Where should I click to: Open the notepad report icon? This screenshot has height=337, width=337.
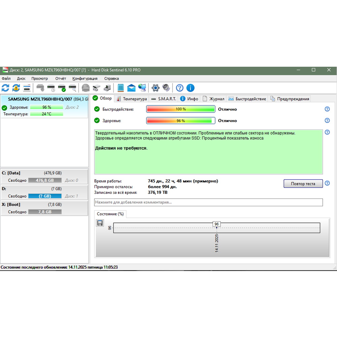point(121,88)
